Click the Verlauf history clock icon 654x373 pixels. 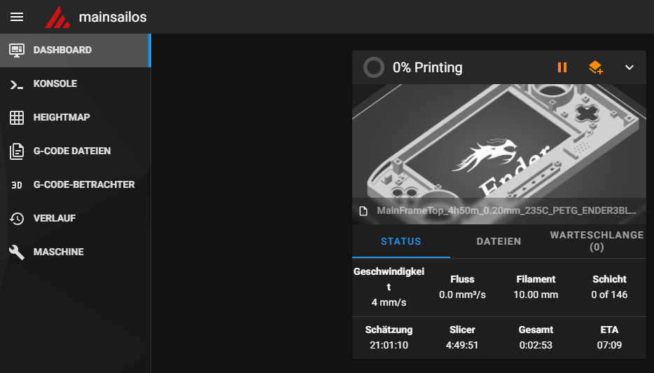point(17,219)
